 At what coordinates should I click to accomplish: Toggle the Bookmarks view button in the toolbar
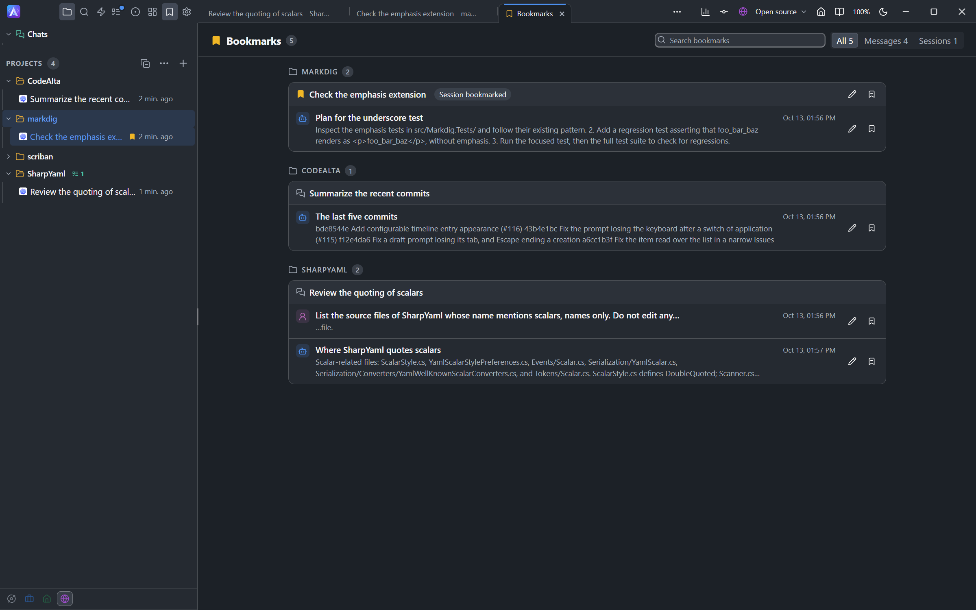point(170,12)
